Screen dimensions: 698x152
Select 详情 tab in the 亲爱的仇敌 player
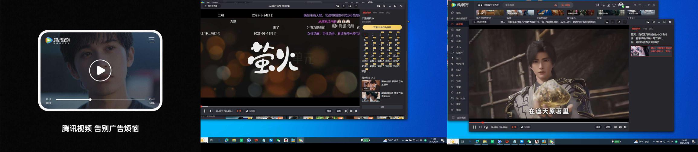[x=381, y=13]
